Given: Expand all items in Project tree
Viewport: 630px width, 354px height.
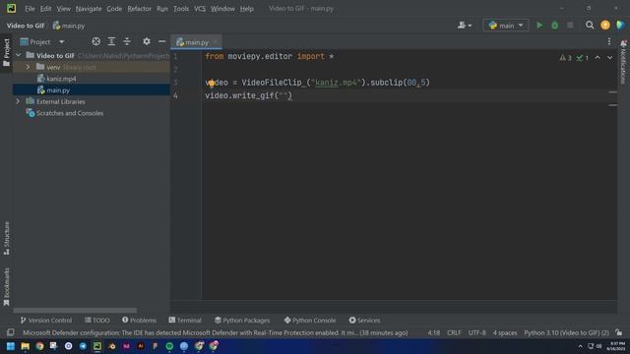Looking at the screenshot, I should (x=111, y=41).
